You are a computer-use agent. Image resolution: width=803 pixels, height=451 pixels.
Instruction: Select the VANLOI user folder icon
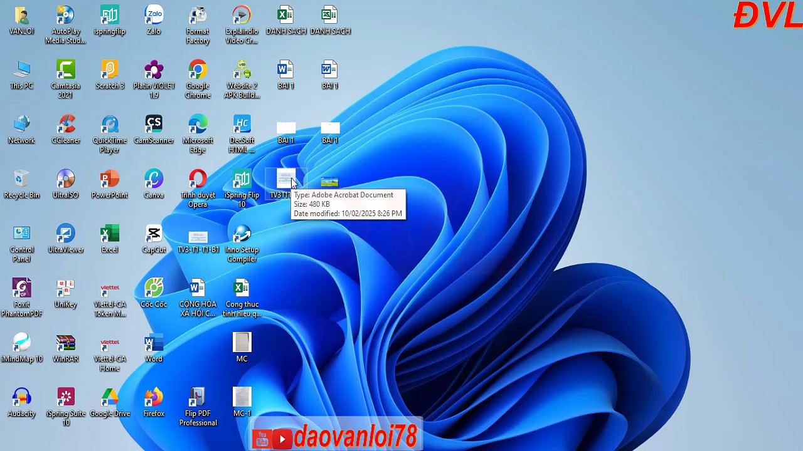[21, 16]
